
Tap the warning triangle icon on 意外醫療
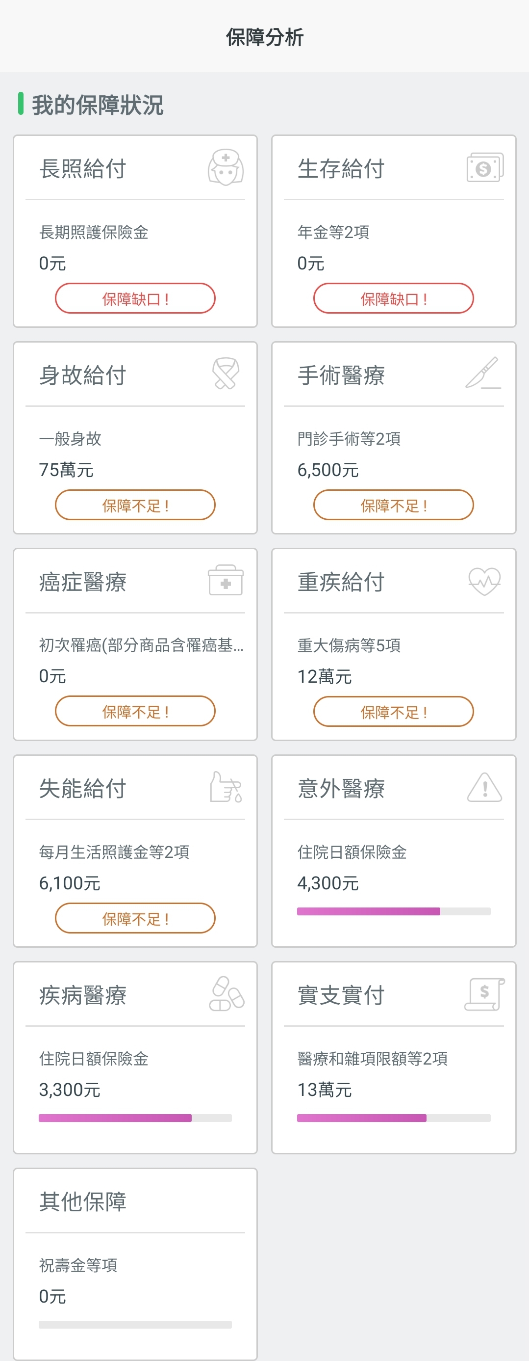(485, 787)
